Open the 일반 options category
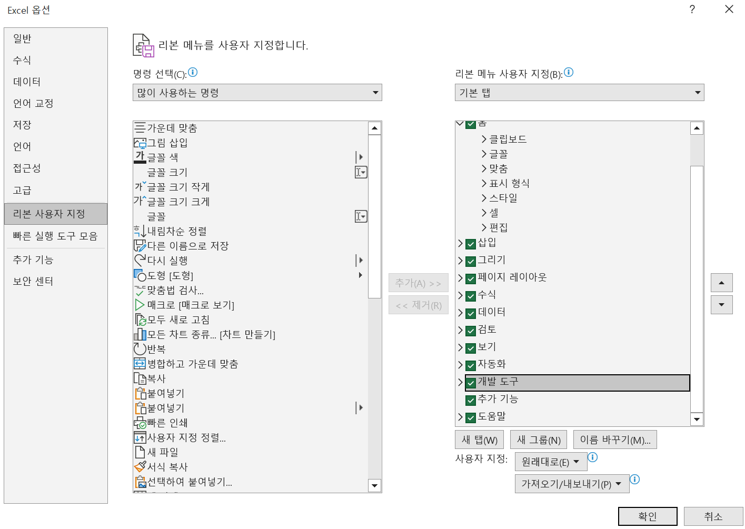 tap(56, 38)
